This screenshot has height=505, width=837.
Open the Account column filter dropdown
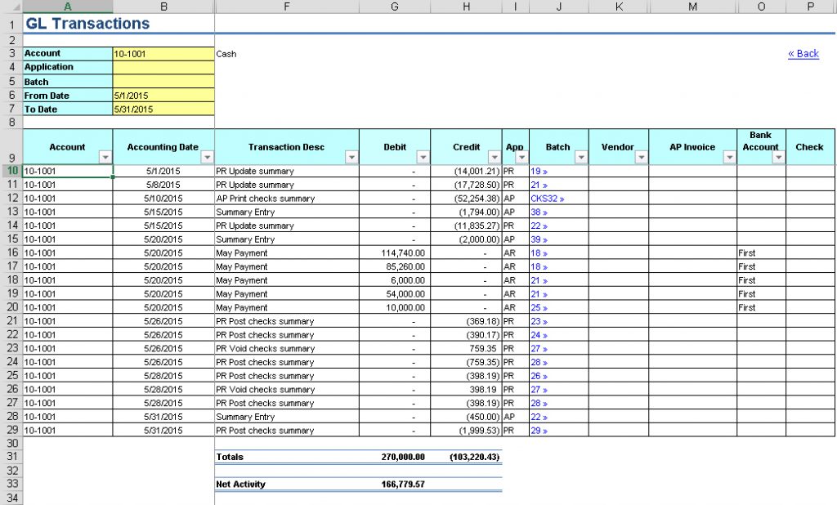[x=105, y=155]
